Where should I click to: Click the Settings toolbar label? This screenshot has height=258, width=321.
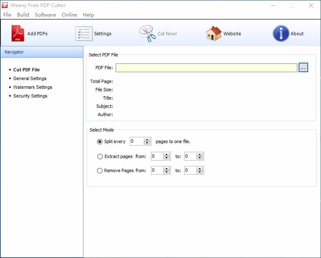tap(103, 34)
